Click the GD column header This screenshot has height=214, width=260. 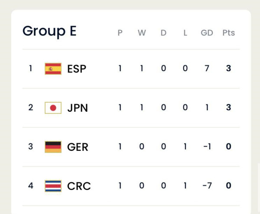coord(207,32)
